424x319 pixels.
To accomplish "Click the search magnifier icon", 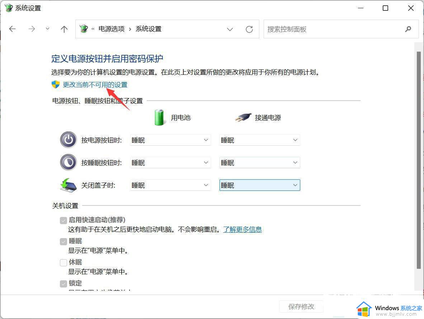I will coord(408,29).
